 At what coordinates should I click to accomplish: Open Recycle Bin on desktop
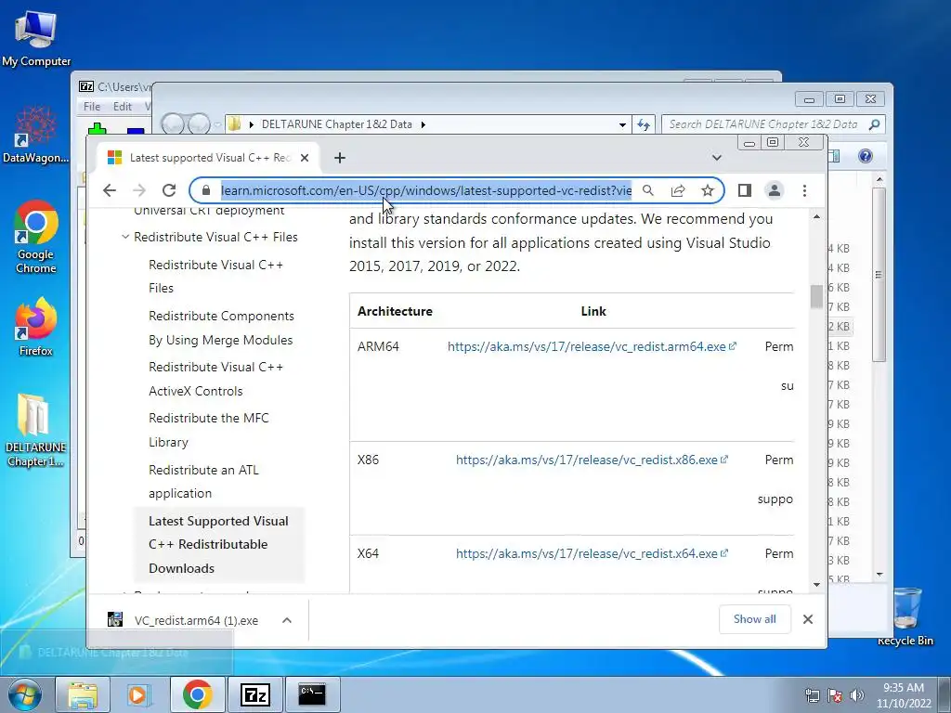pyautogui.click(x=905, y=616)
